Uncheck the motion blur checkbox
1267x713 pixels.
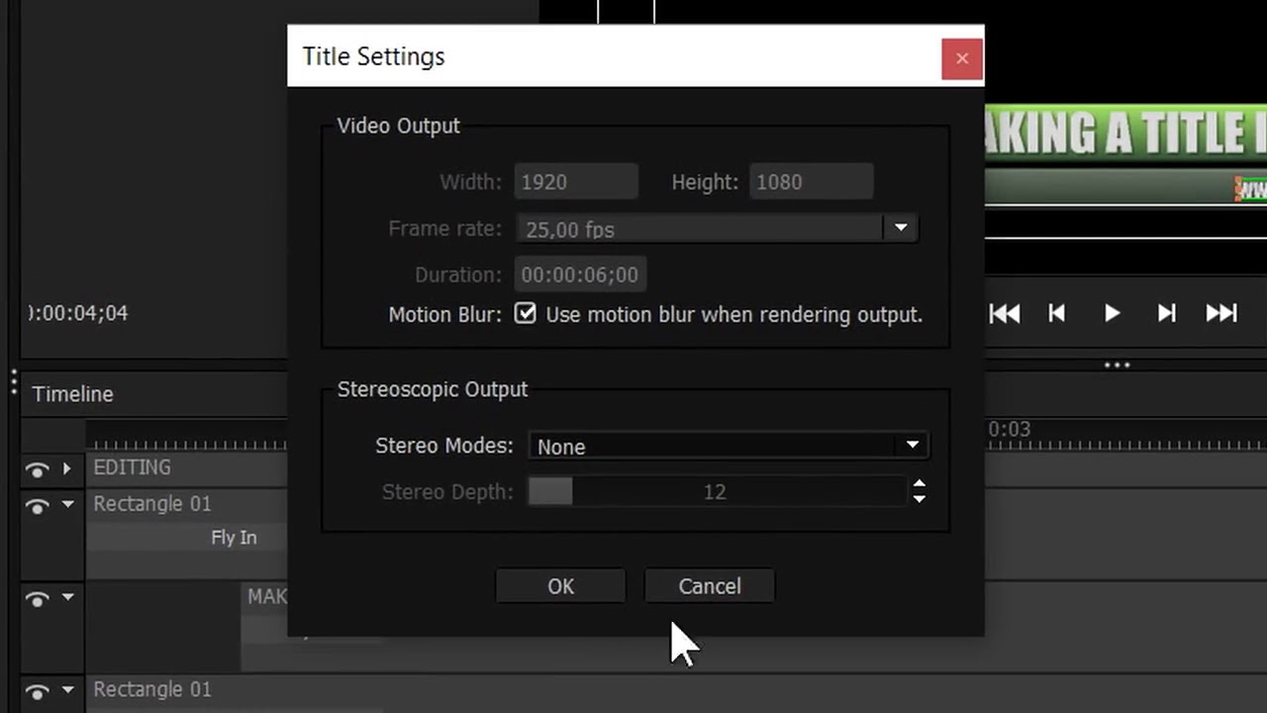click(526, 314)
